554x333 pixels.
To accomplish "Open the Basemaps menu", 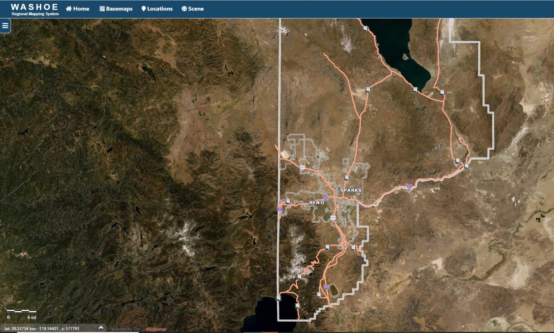I will pyautogui.click(x=116, y=9).
